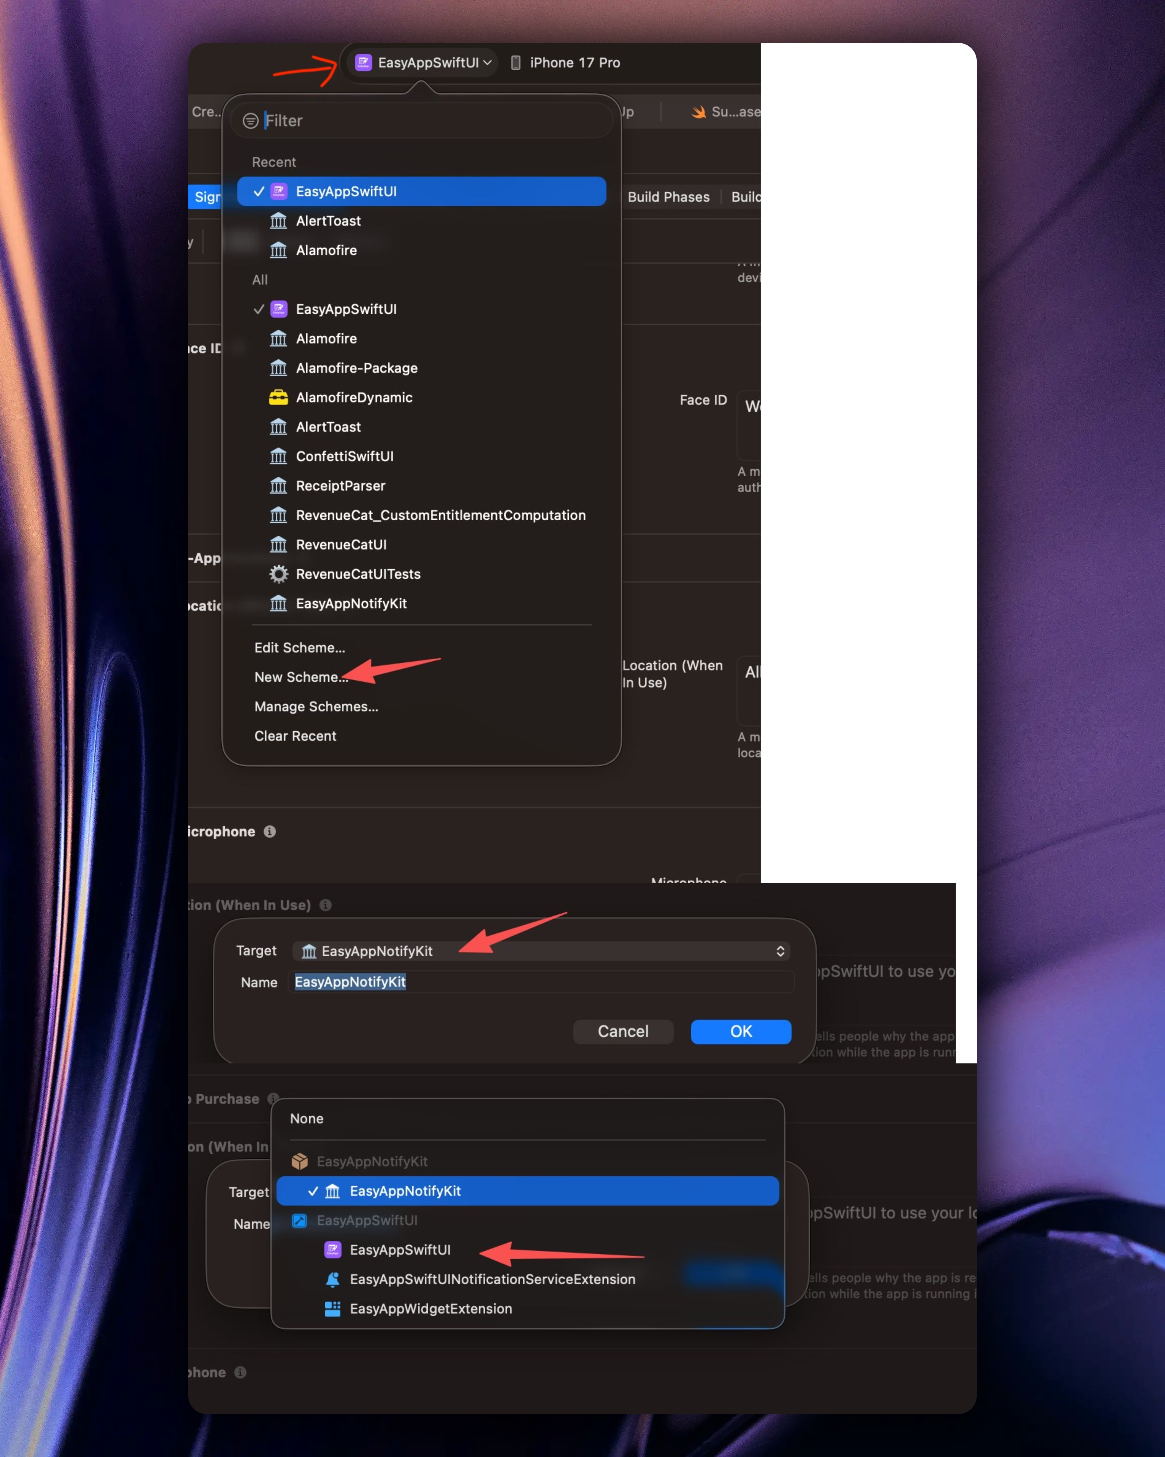Select EasyAppWidgetExtension widget target
This screenshot has height=1457, width=1165.
[x=430, y=1308]
